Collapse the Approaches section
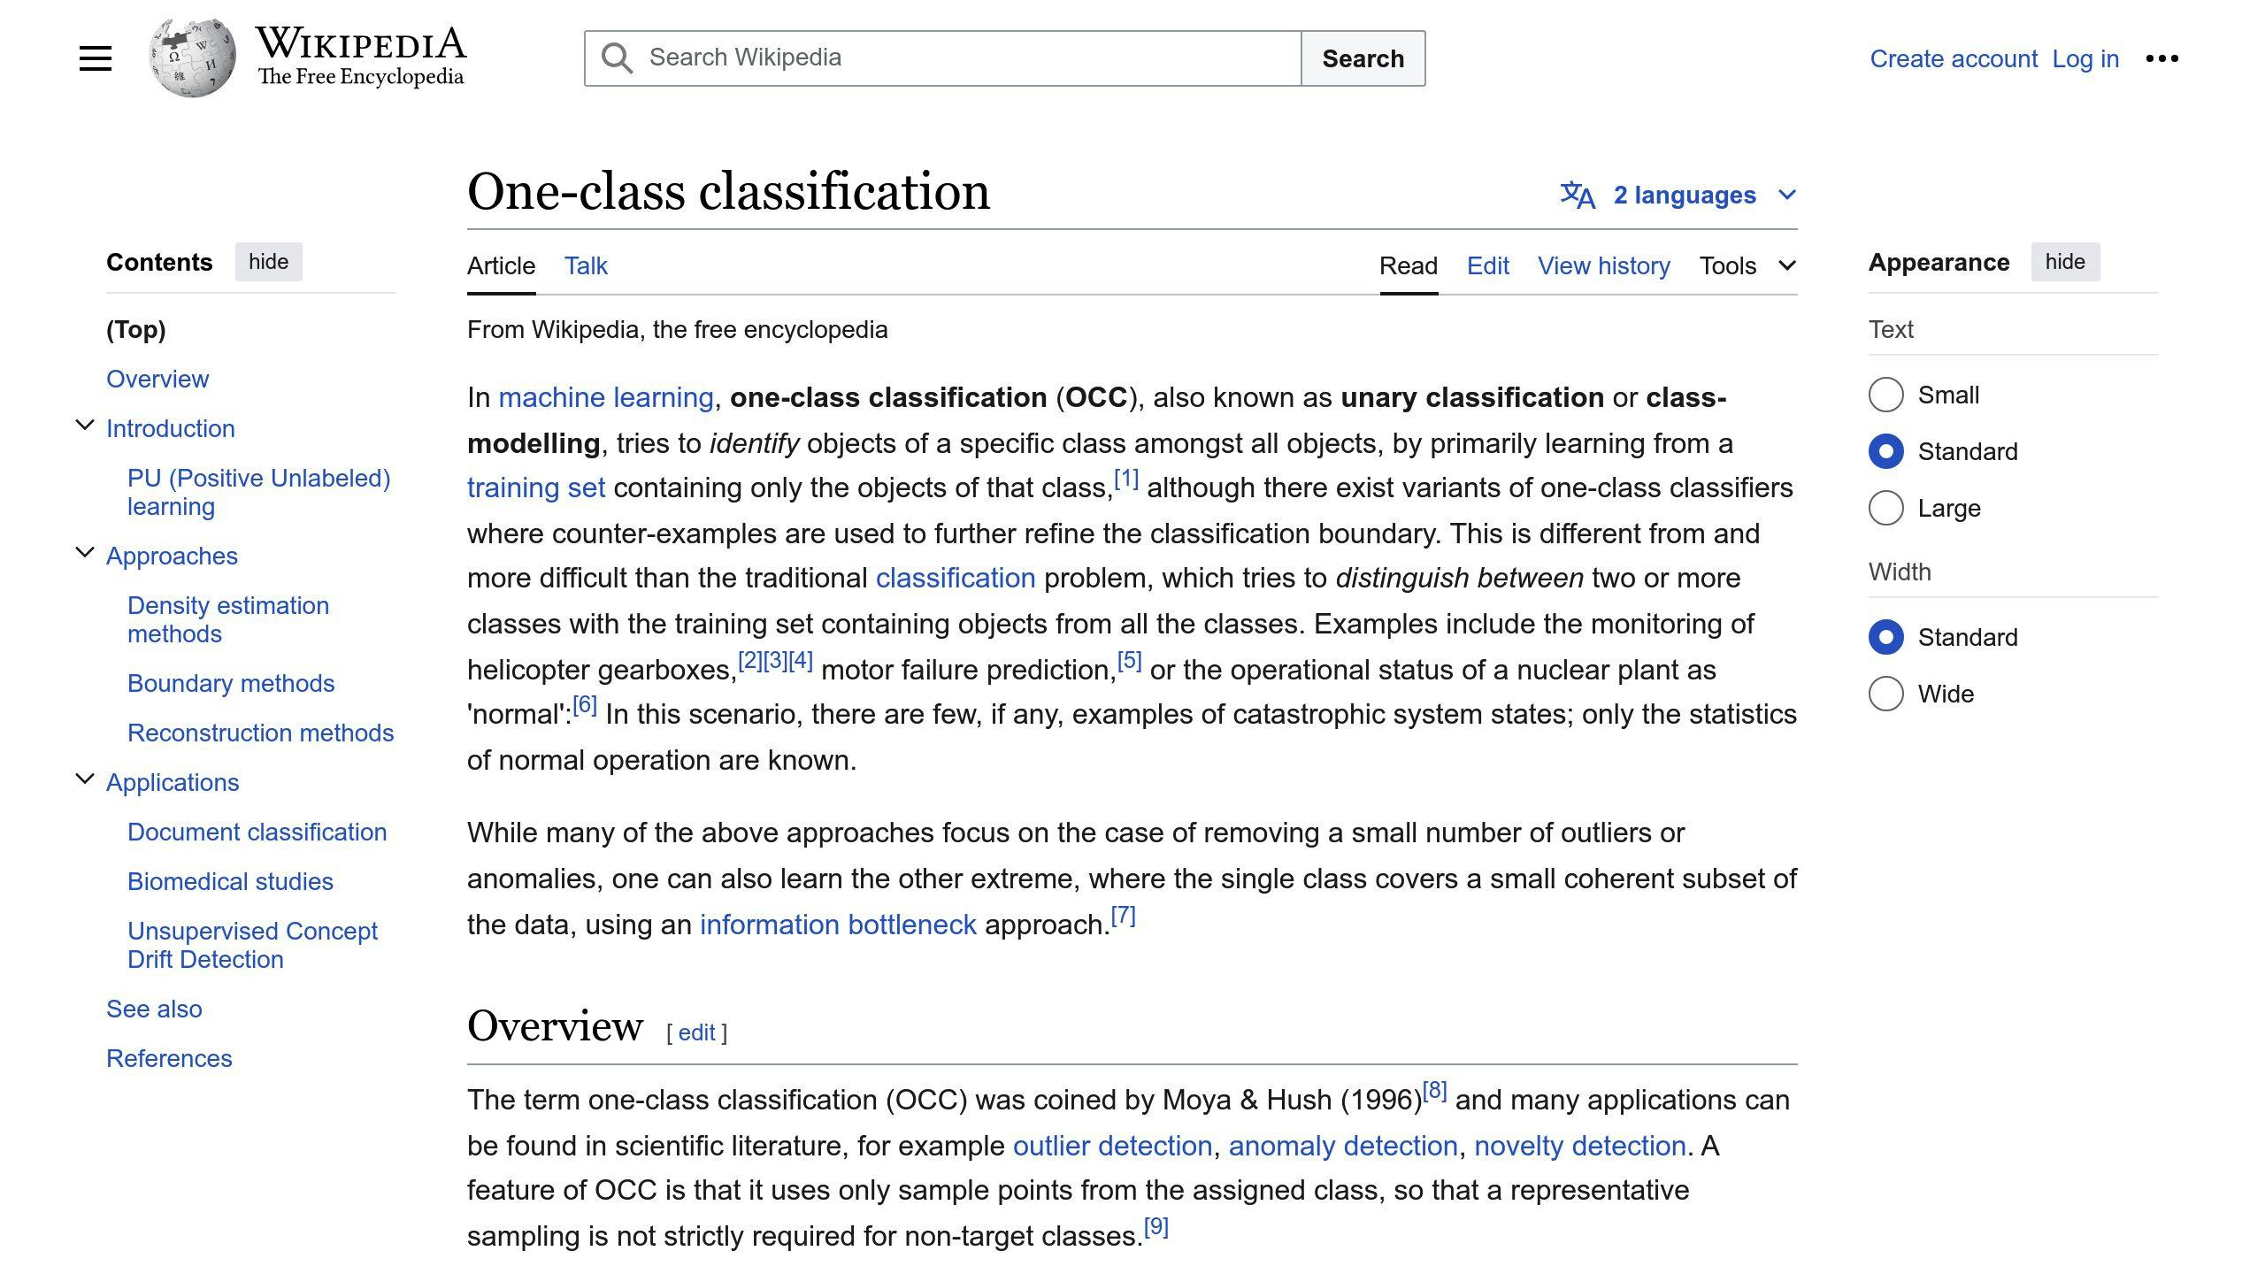 (86, 552)
